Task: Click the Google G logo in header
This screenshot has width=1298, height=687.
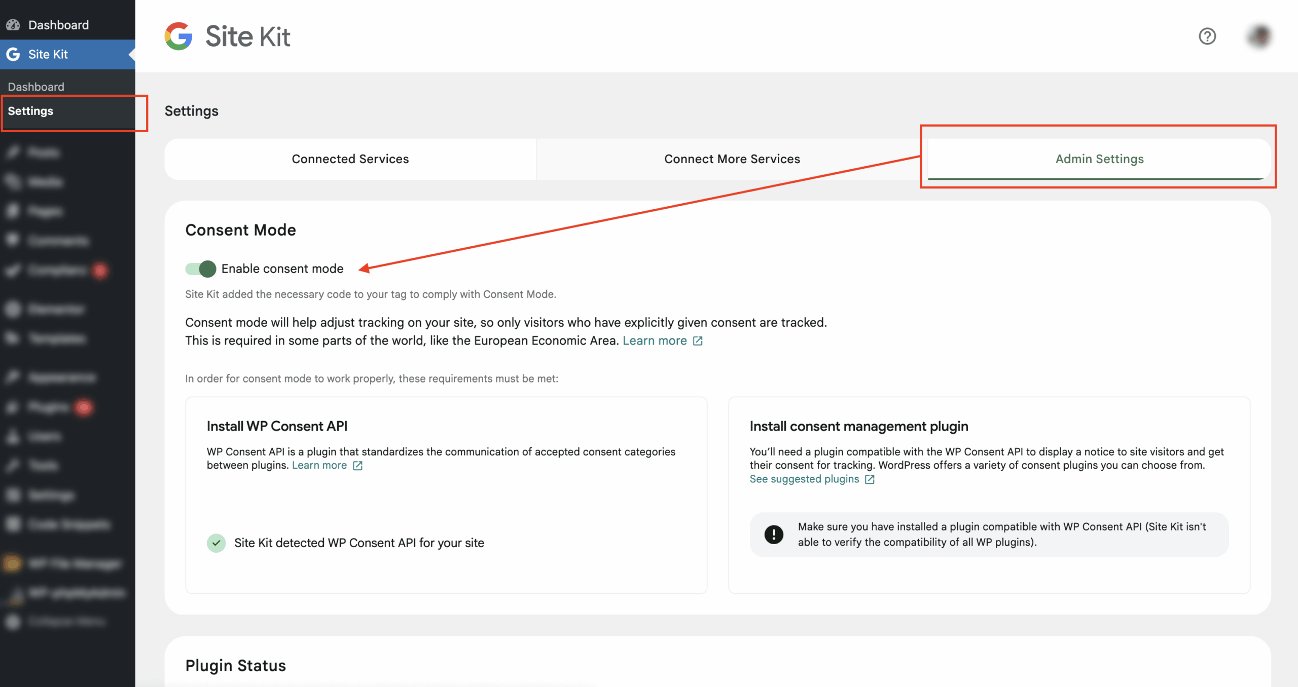Action: click(178, 36)
